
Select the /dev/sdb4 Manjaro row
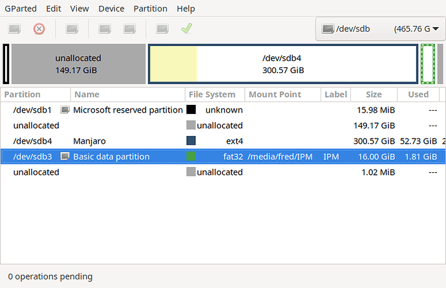click(x=223, y=140)
